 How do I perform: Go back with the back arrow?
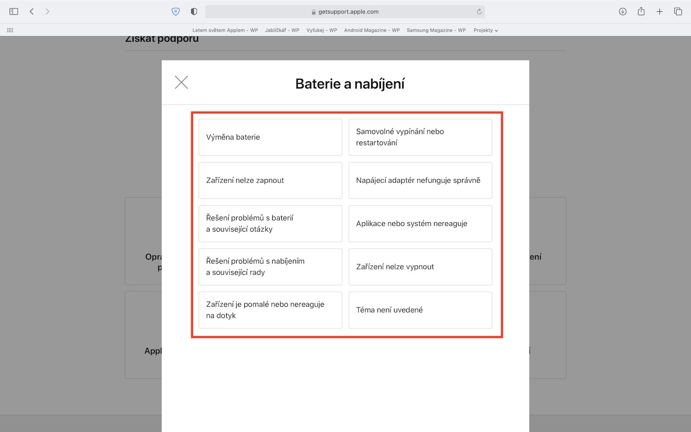31,12
